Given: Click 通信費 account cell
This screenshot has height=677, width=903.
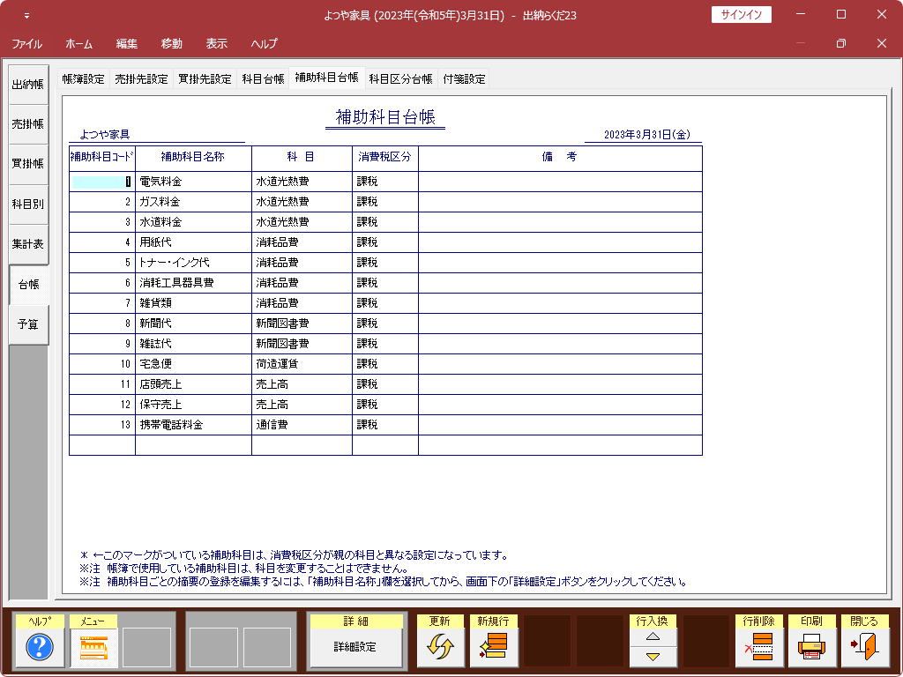Looking at the screenshot, I should pos(302,425).
